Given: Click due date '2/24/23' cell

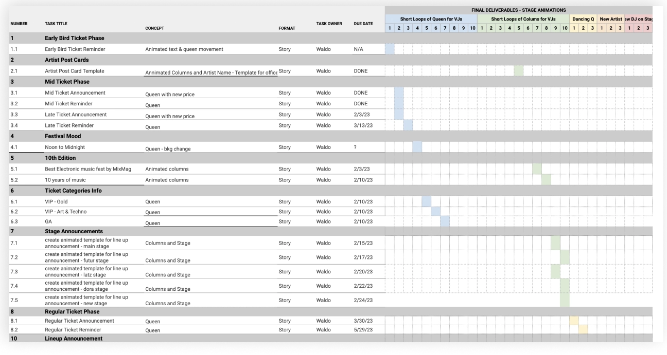Looking at the screenshot, I should click(363, 300).
